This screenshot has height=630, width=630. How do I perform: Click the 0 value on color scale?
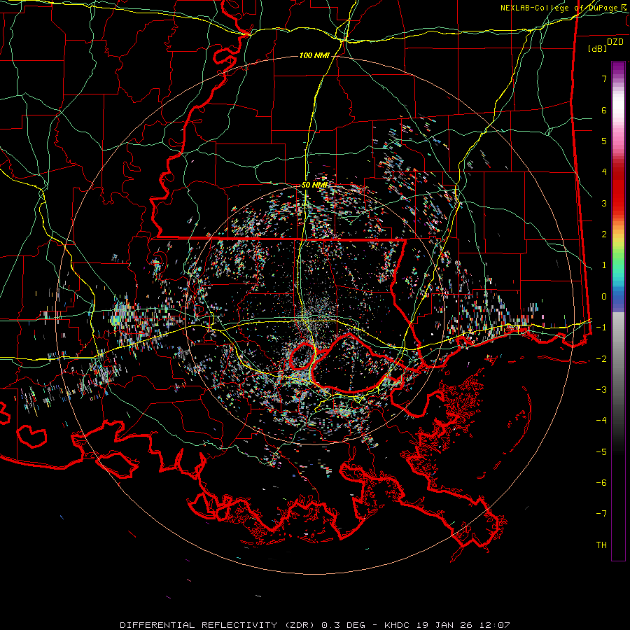pyautogui.click(x=604, y=297)
